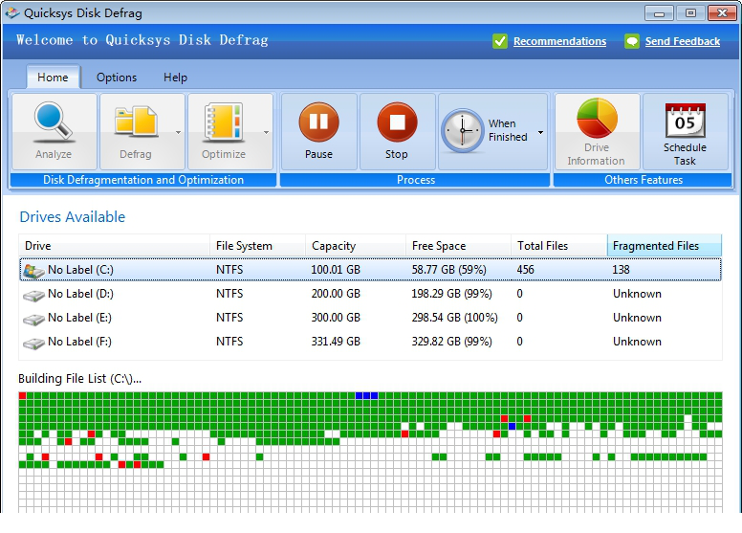Click the disk icon for drive E:

(x=33, y=320)
